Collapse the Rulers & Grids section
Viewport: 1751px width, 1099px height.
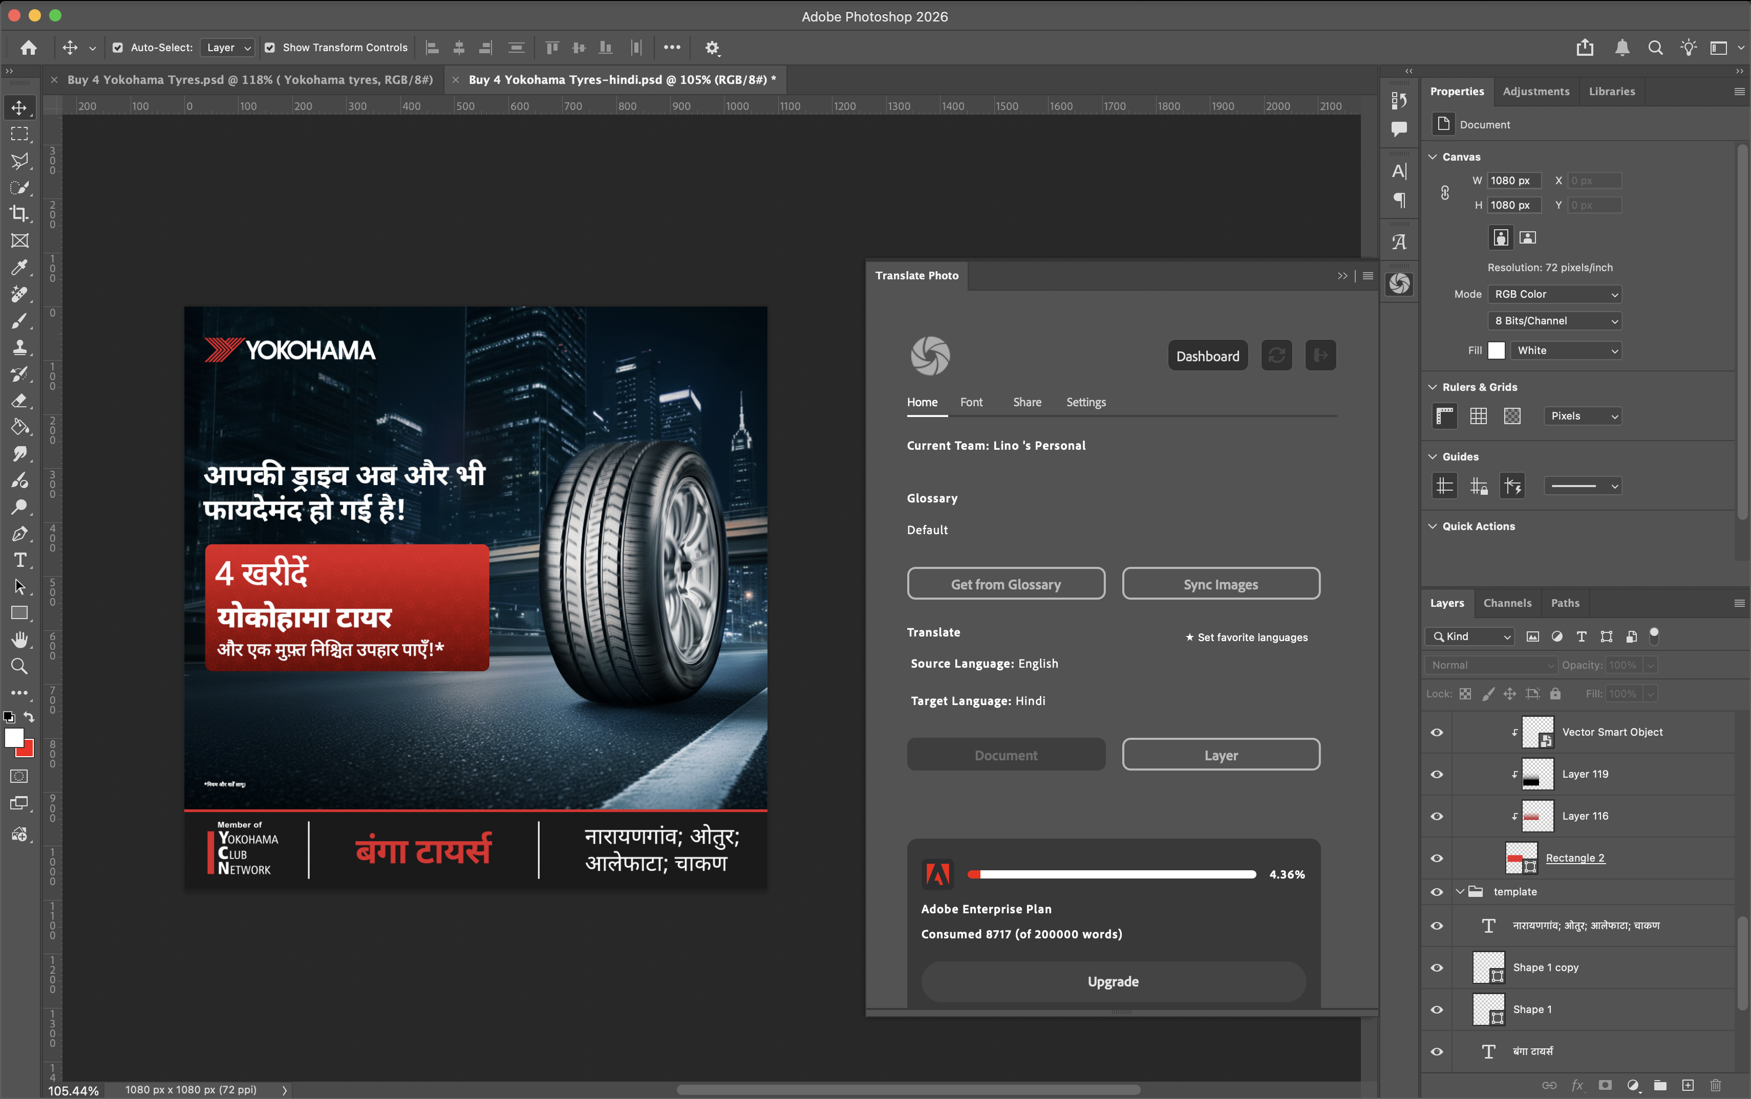[1433, 387]
